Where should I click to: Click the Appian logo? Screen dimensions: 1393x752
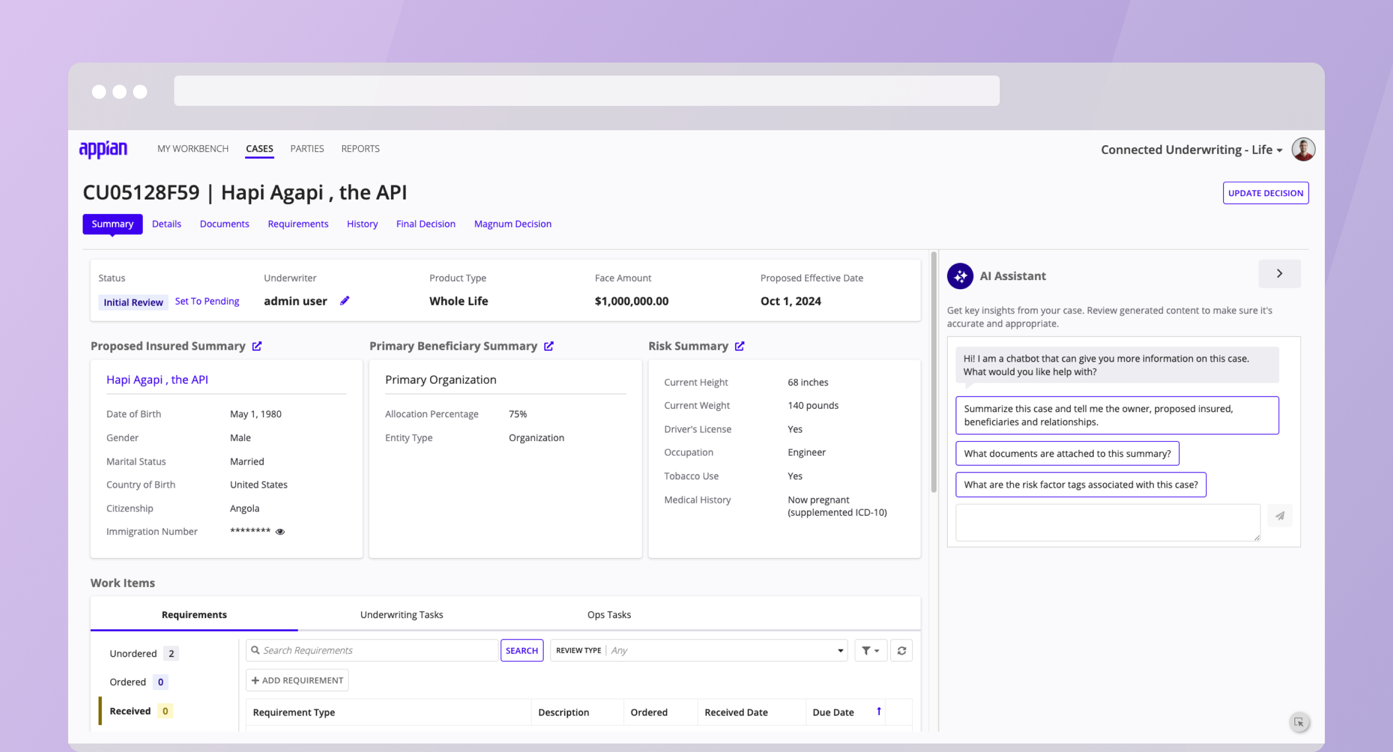pos(103,149)
